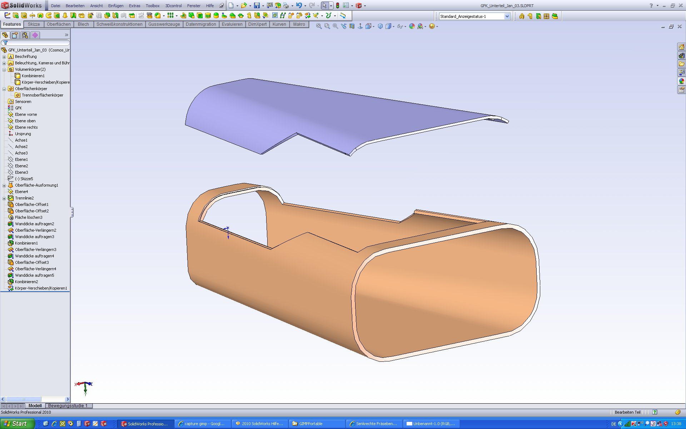Click the status bar help question mark
The width and height of the screenshot is (686, 429).
pyautogui.click(x=655, y=412)
